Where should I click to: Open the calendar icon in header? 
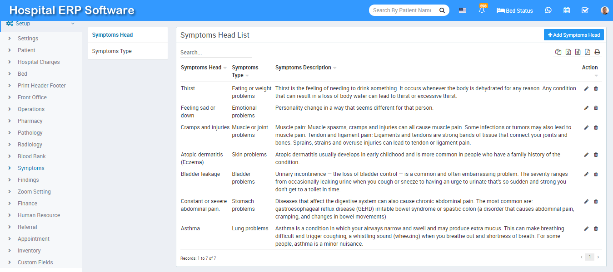567,10
